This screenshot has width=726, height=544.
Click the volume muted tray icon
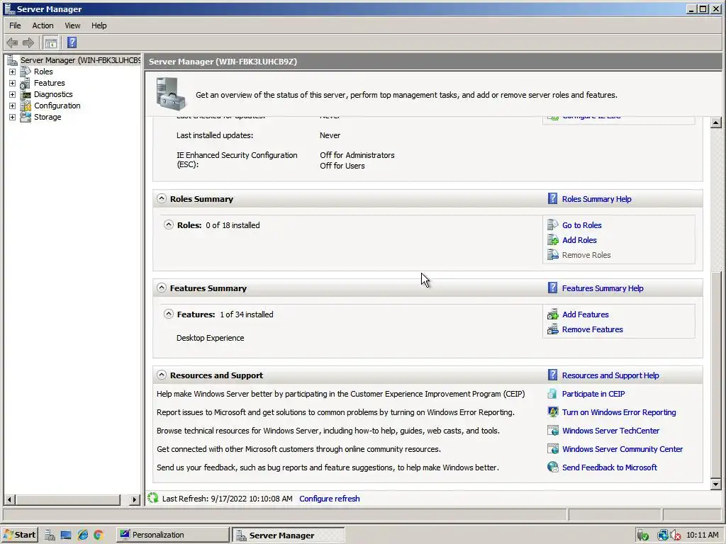676,535
